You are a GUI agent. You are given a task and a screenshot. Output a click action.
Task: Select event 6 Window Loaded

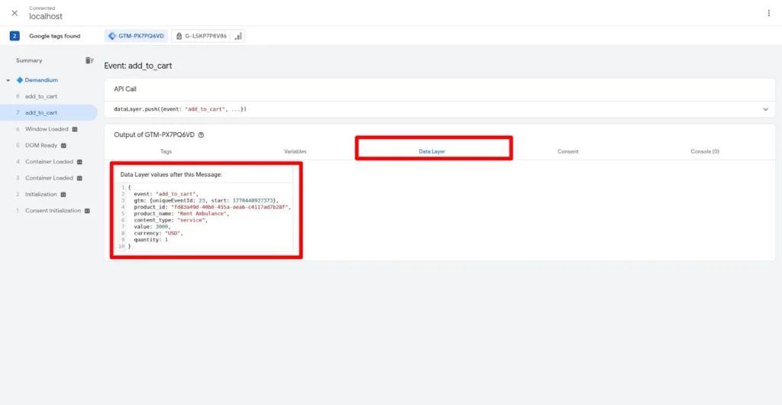[49, 128]
